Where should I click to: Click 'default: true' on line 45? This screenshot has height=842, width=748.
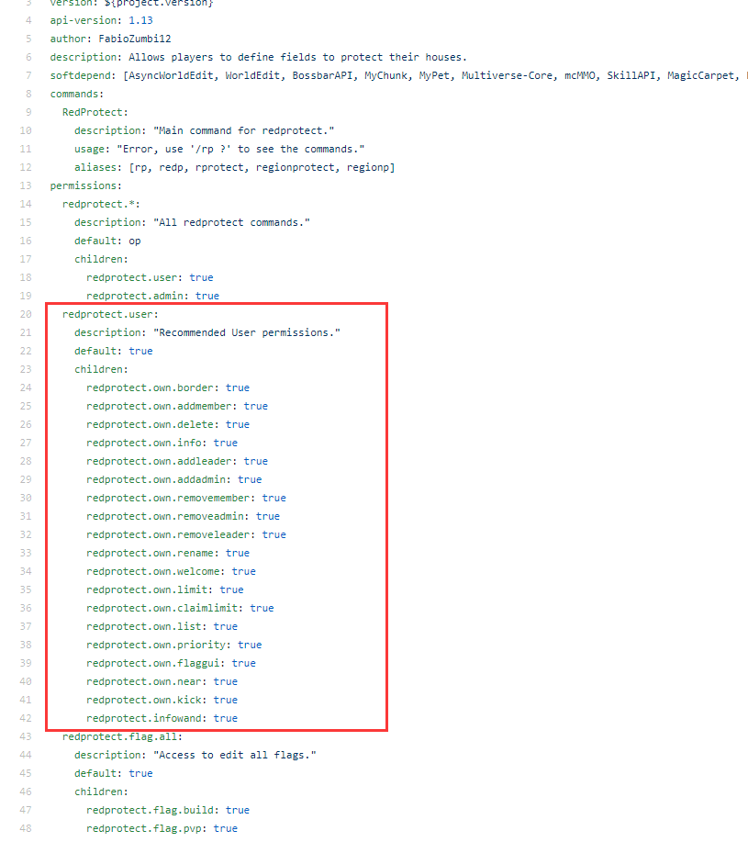(x=113, y=773)
